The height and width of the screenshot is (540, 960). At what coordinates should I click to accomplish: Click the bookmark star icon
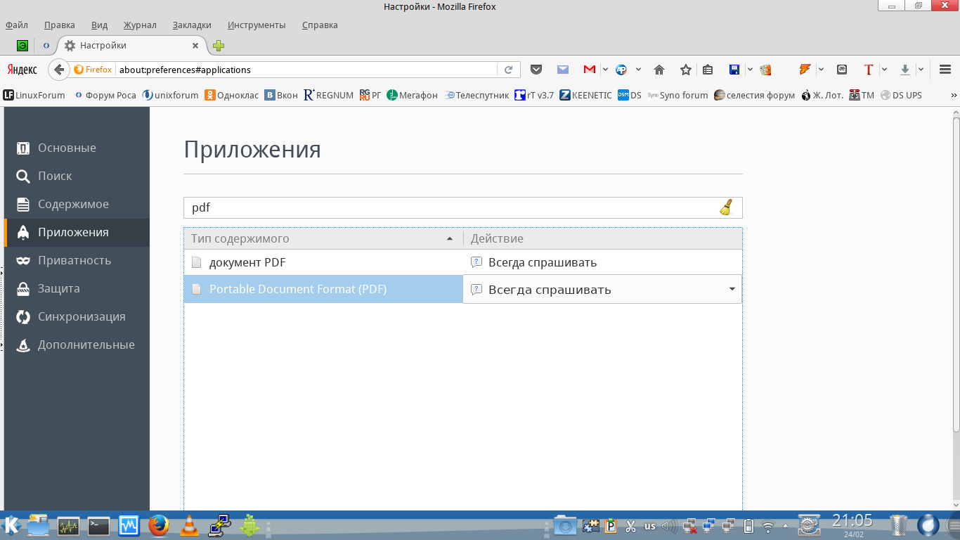click(686, 70)
